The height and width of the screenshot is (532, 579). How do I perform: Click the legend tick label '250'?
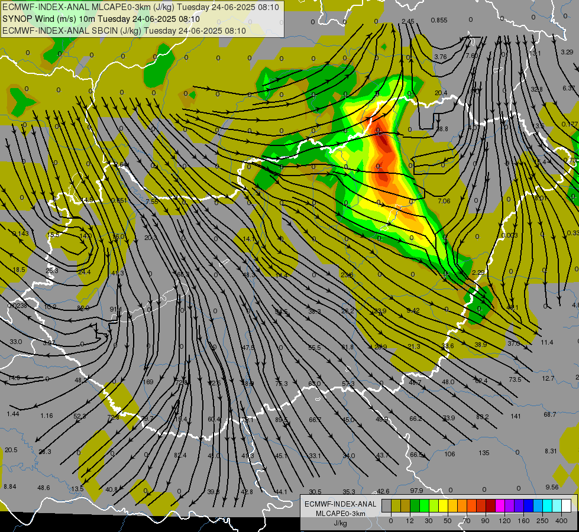pyautogui.click(x=543, y=521)
